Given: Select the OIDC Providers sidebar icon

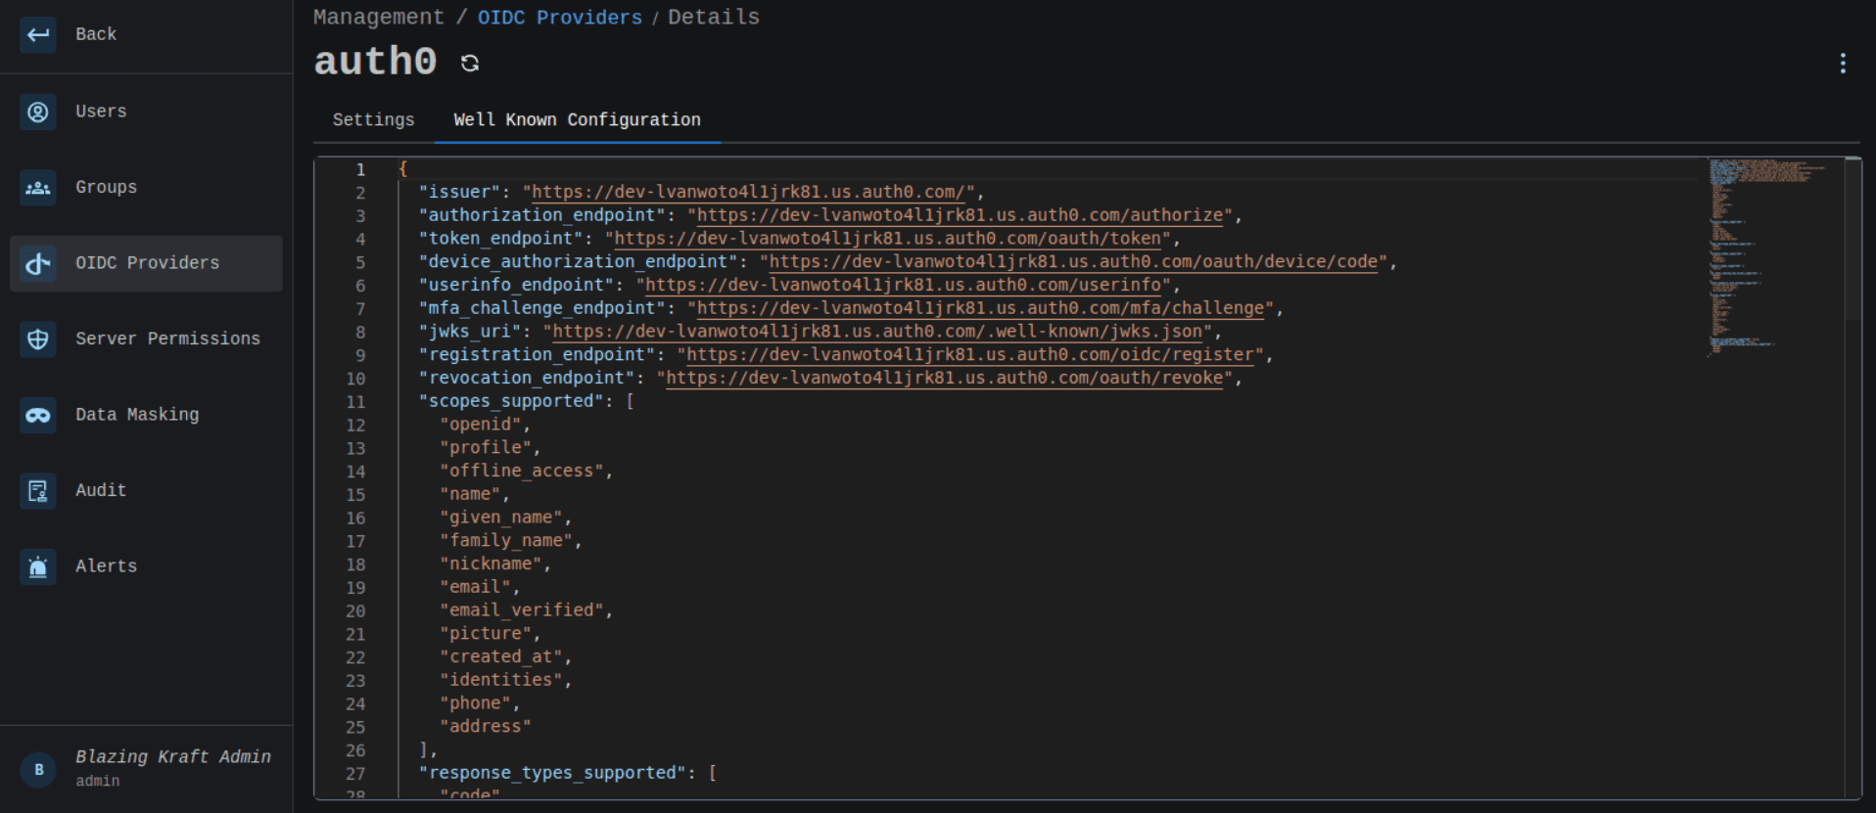Looking at the screenshot, I should pos(38,263).
